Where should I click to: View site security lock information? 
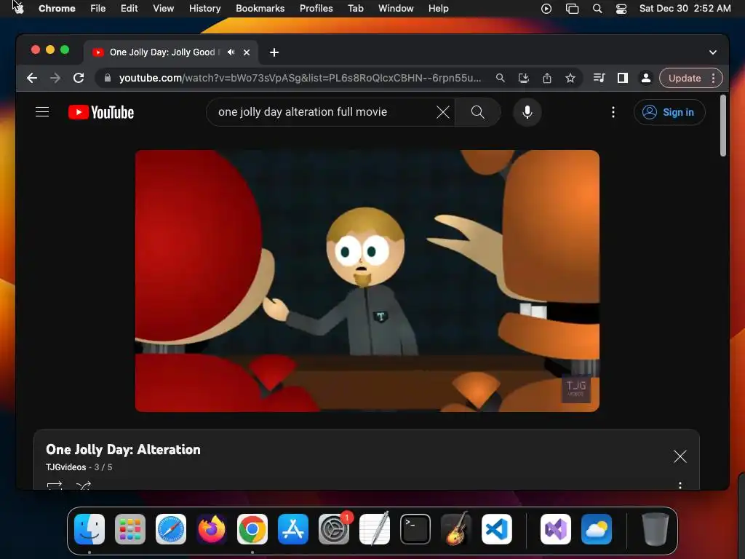[108, 78]
